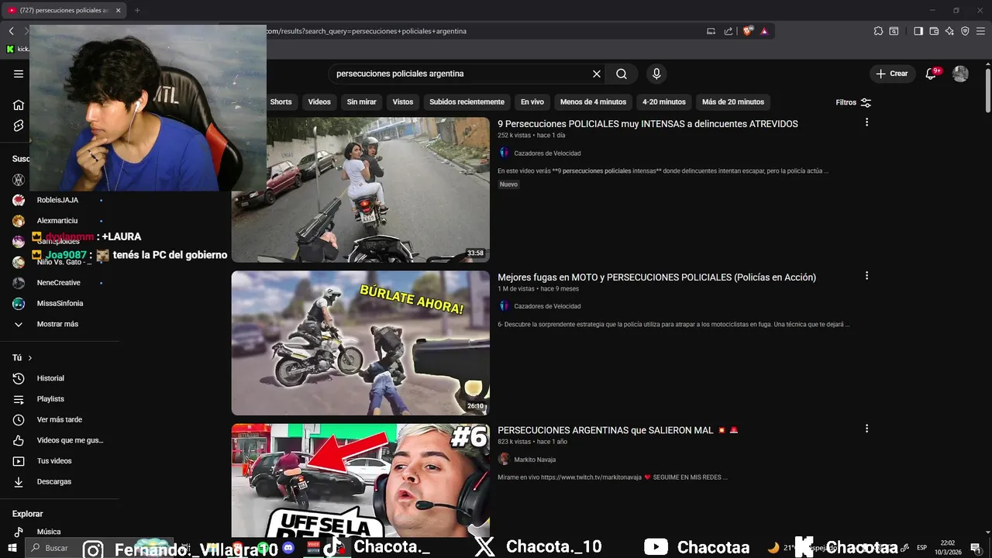The width and height of the screenshot is (992, 558).
Task: Open options for 9 Persecuciones POLICIALES video
Action: [866, 122]
